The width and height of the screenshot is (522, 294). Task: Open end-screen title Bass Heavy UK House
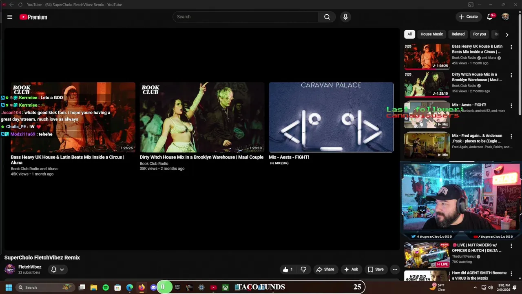pyautogui.click(x=67, y=160)
